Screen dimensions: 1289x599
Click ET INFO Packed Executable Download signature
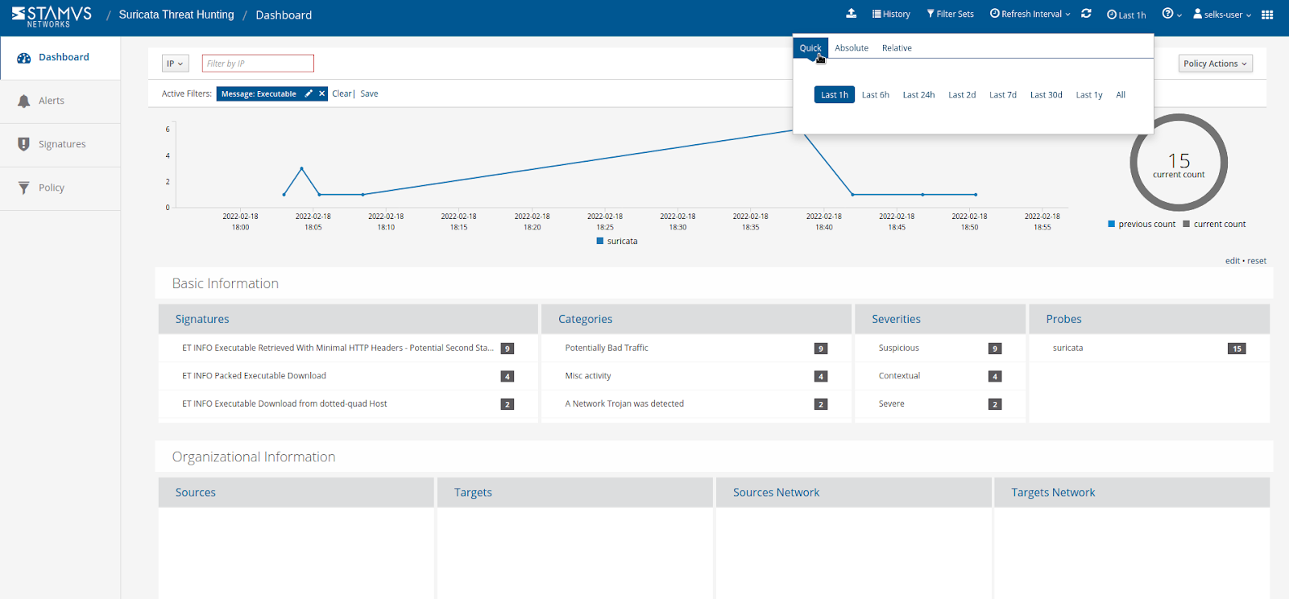tap(254, 376)
